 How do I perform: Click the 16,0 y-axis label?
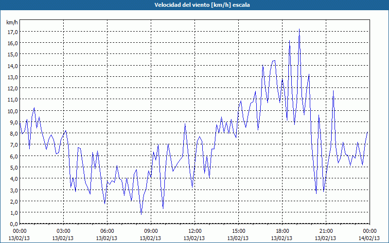[x=13, y=43]
